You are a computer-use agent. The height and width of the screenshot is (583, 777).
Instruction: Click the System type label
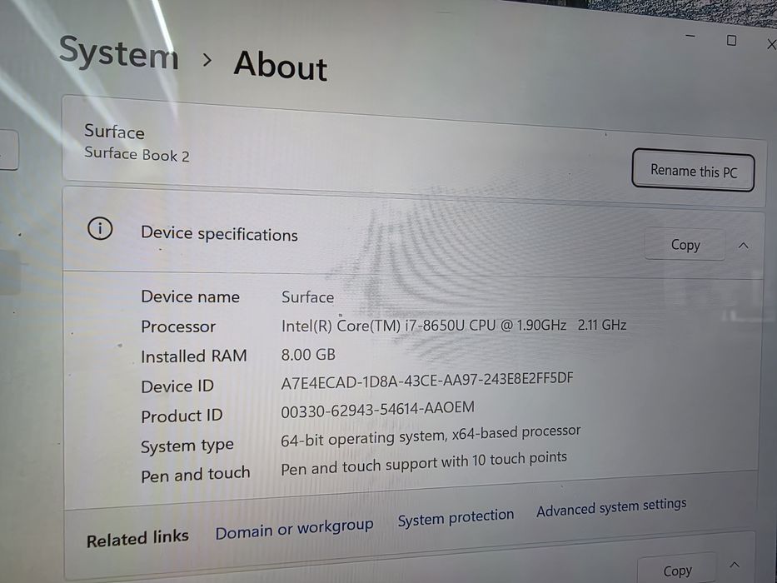coord(187,446)
